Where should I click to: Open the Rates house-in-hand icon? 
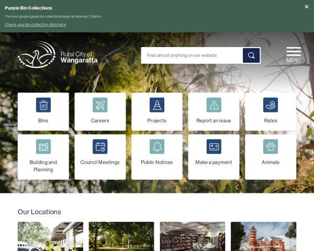coord(271,105)
